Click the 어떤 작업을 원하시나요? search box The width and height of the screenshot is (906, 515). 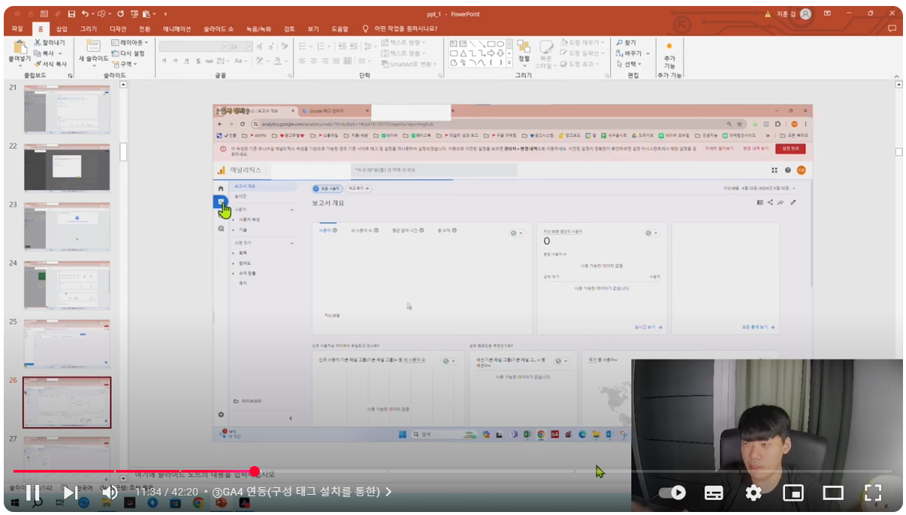tap(406, 29)
